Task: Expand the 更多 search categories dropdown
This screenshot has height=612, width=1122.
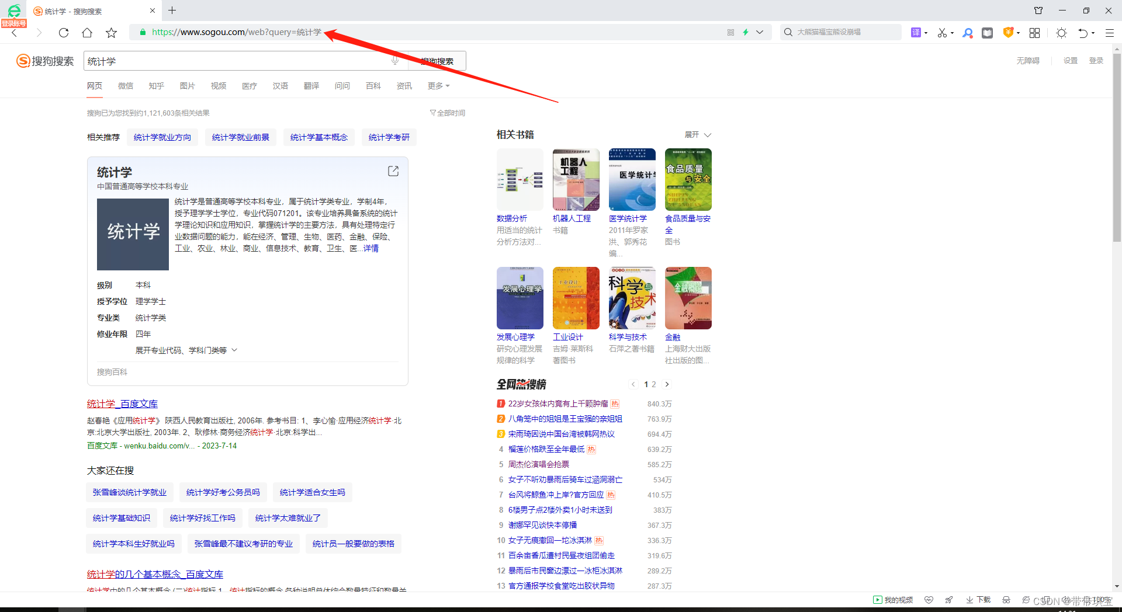Action: [x=438, y=86]
